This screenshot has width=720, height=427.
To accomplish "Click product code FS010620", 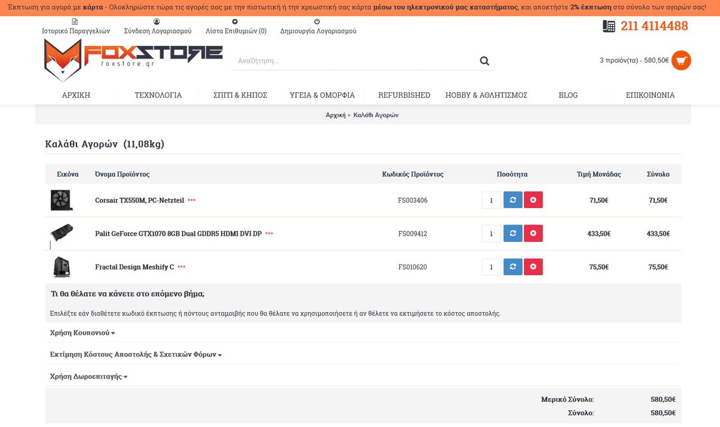I will tap(413, 267).
